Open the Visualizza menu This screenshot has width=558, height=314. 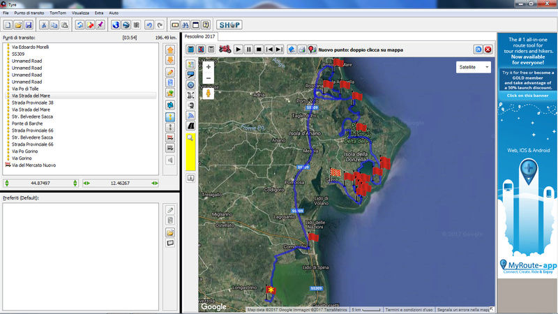pyautogui.click(x=80, y=13)
